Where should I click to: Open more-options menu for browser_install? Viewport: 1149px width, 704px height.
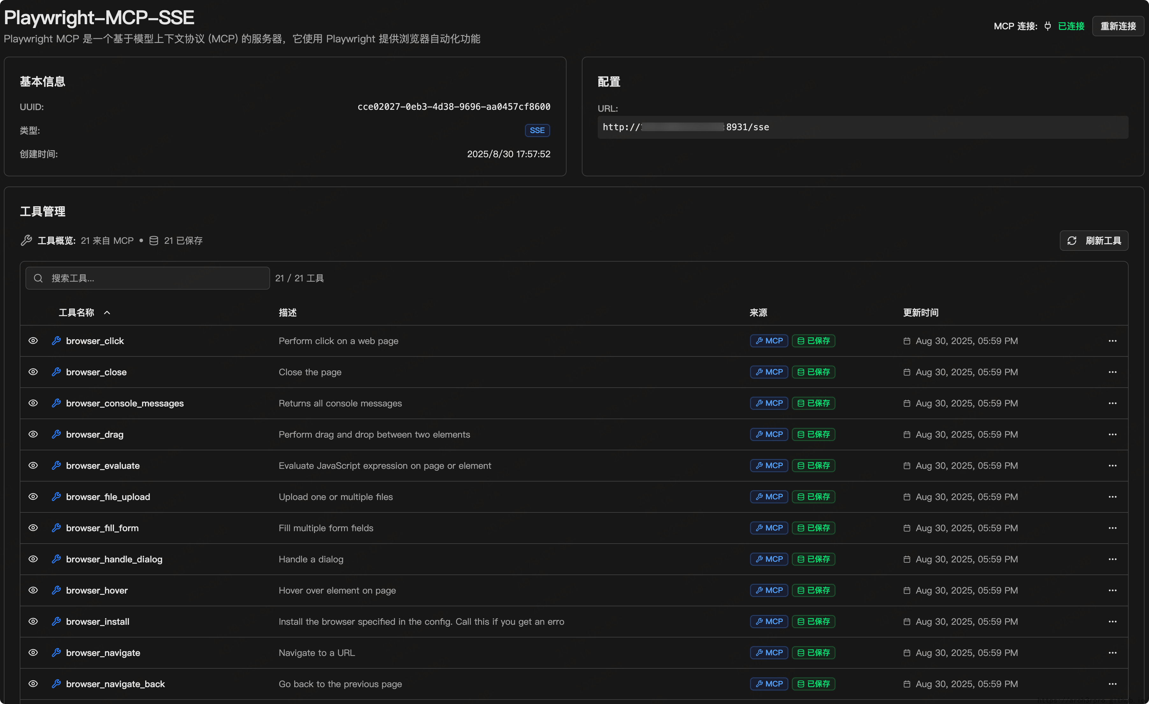1112,622
